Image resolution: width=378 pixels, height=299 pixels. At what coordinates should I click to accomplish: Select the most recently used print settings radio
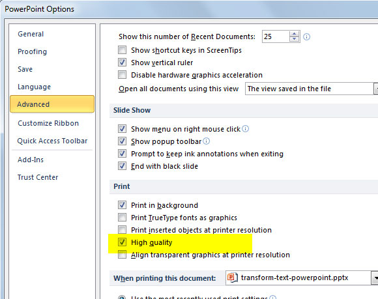[122, 297]
